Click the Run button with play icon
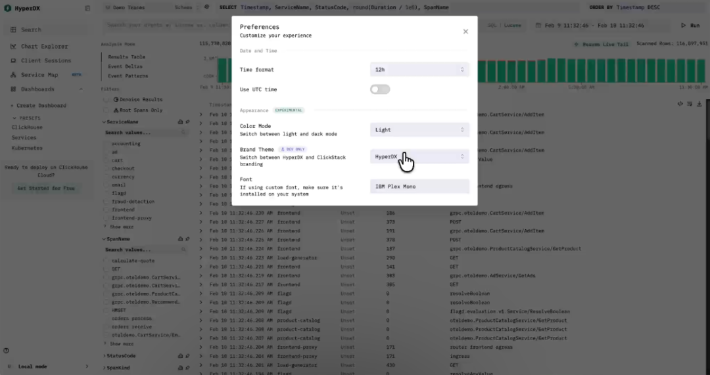The height and width of the screenshot is (375, 710). coord(690,26)
